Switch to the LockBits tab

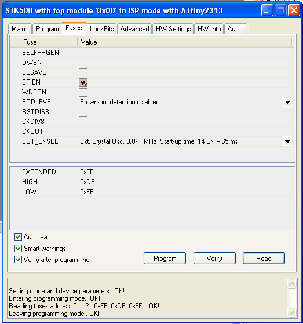[x=102, y=29]
